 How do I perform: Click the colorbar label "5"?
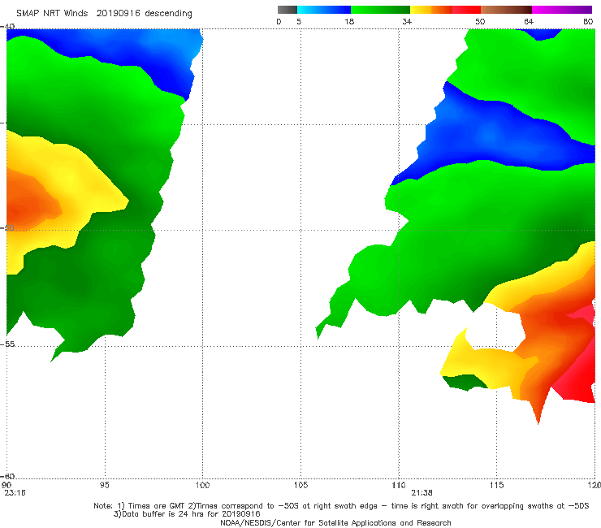click(299, 21)
